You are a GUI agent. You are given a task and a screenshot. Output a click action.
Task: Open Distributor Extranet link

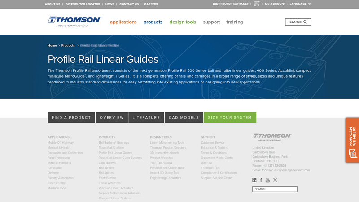click(x=231, y=4)
